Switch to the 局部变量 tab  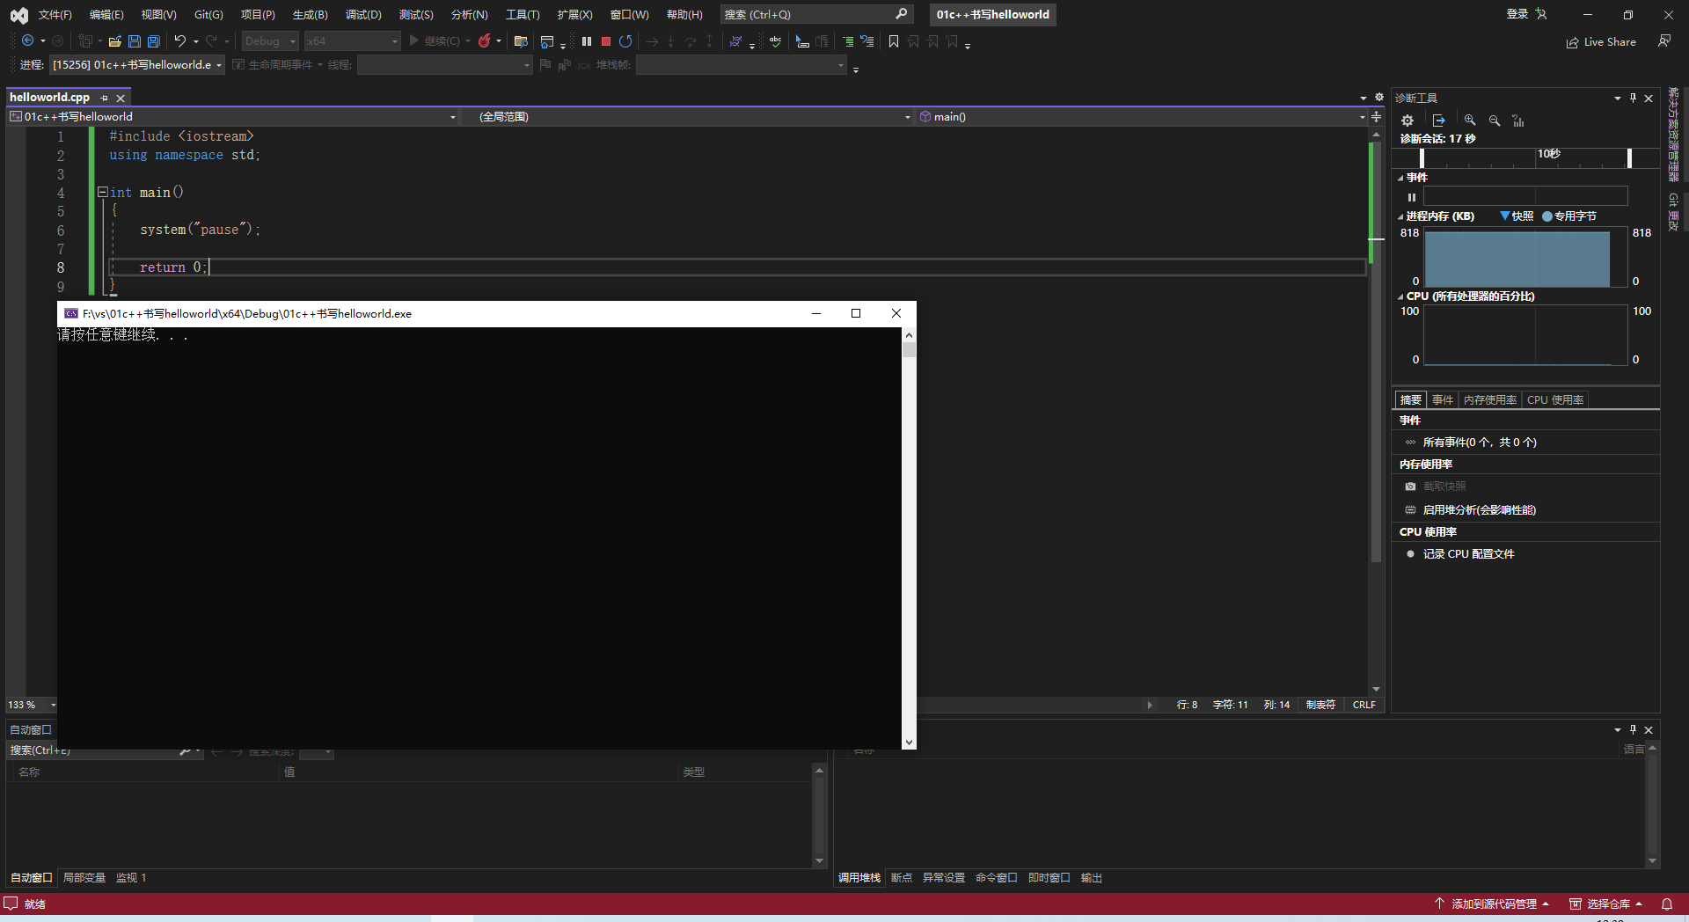click(84, 878)
